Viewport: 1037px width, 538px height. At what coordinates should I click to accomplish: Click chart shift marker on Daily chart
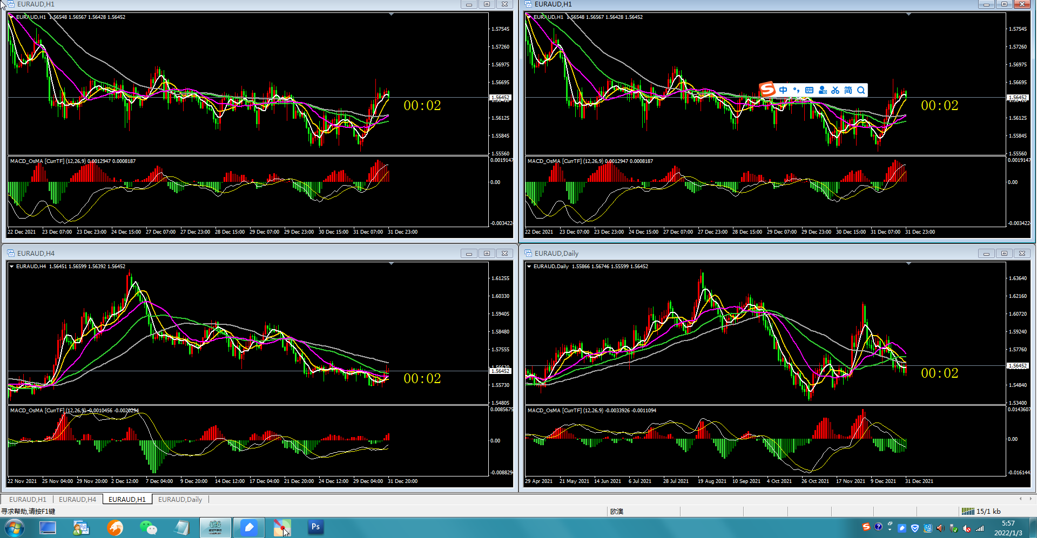908,264
